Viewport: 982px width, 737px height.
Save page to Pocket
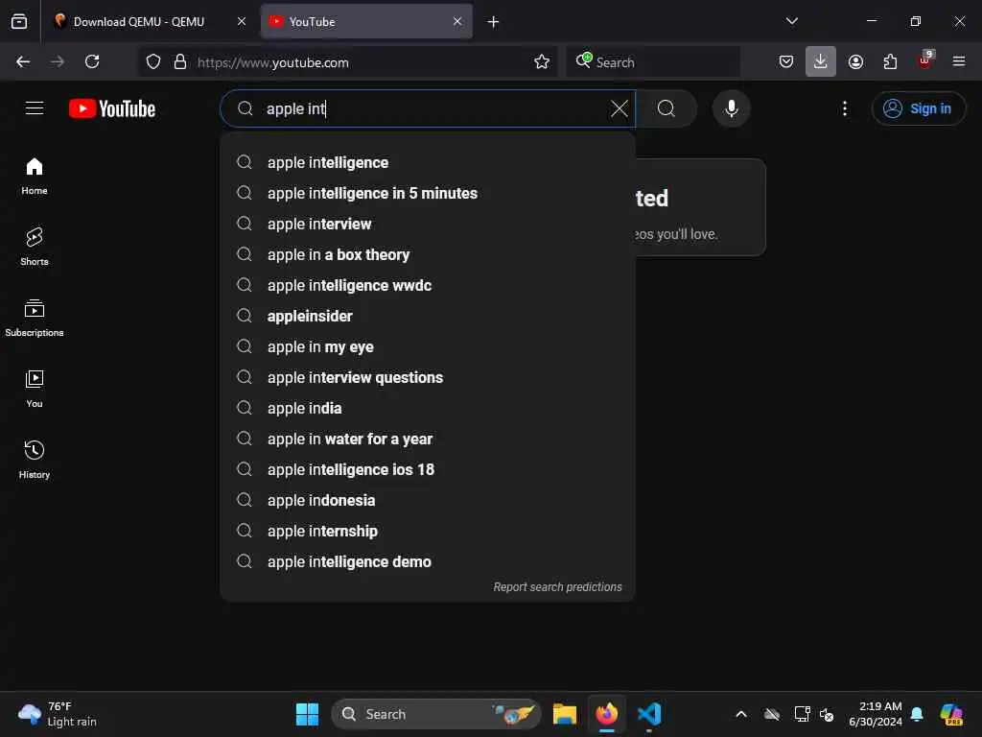click(x=786, y=61)
